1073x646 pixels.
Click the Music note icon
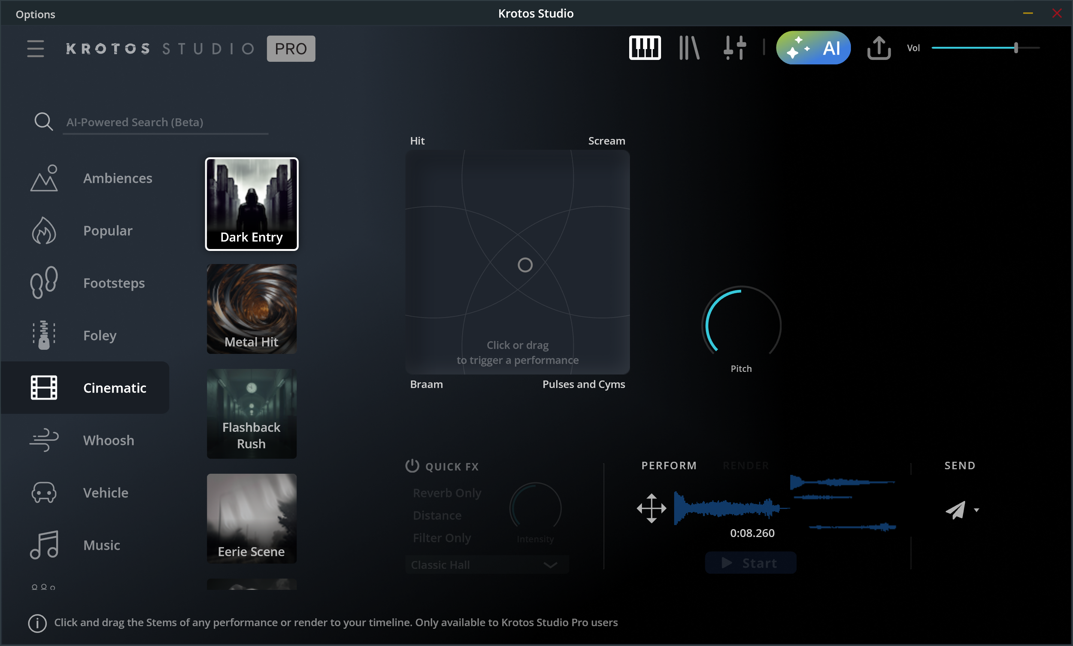pyautogui.click(x=44, y=545)
